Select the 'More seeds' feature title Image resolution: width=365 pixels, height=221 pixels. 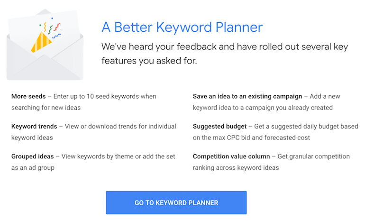point(28,96)
